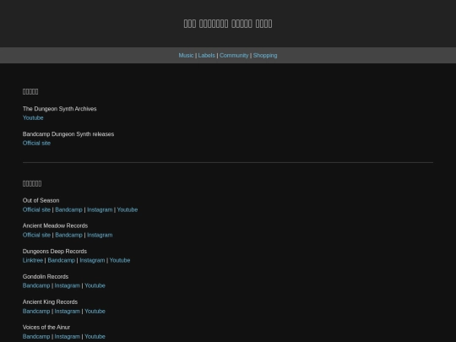The height and width of the screenshot is (342, 456).
Task: Select the 'Out of Season' label name
Action: (x=41, y=200)
